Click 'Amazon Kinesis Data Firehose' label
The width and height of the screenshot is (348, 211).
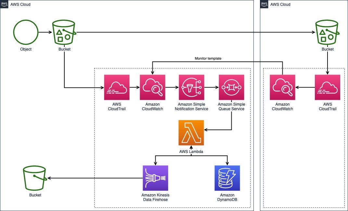(155, 197)
